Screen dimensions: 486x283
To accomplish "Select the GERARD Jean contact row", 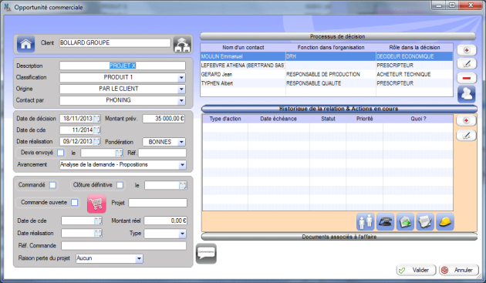I will pyautogui.click(x=326, y=74).
